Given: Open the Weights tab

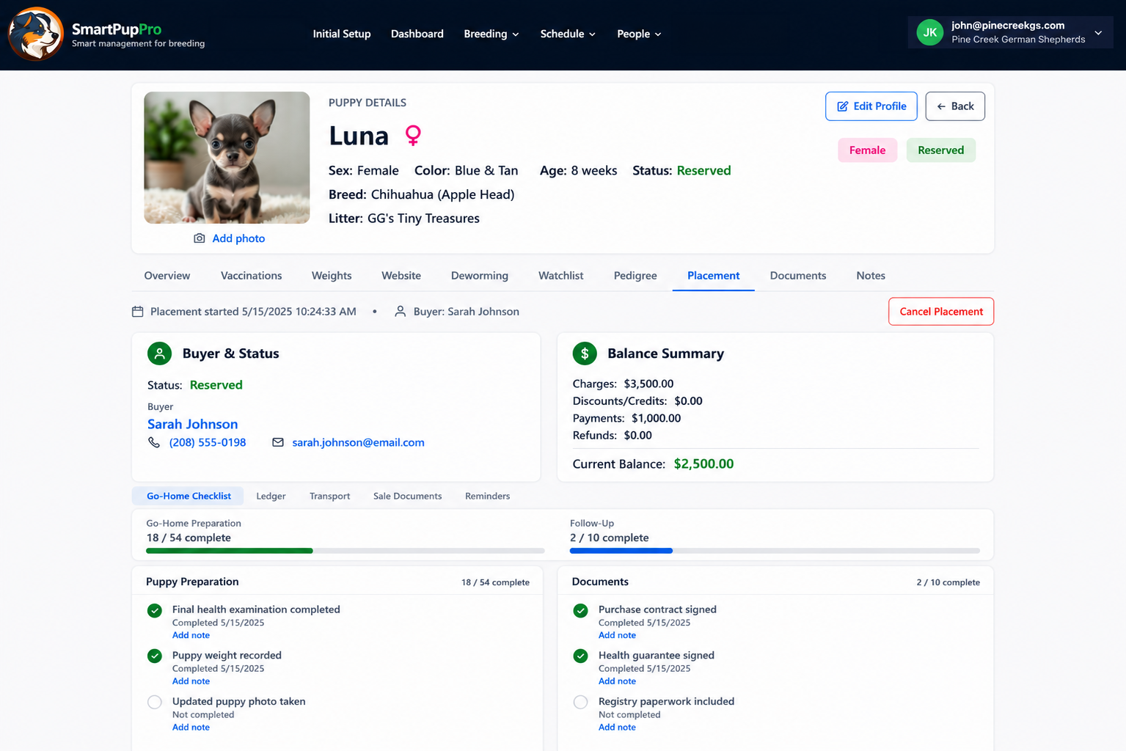Looking at the screenshot, I should pyautogui.click(x=332, y=276).
